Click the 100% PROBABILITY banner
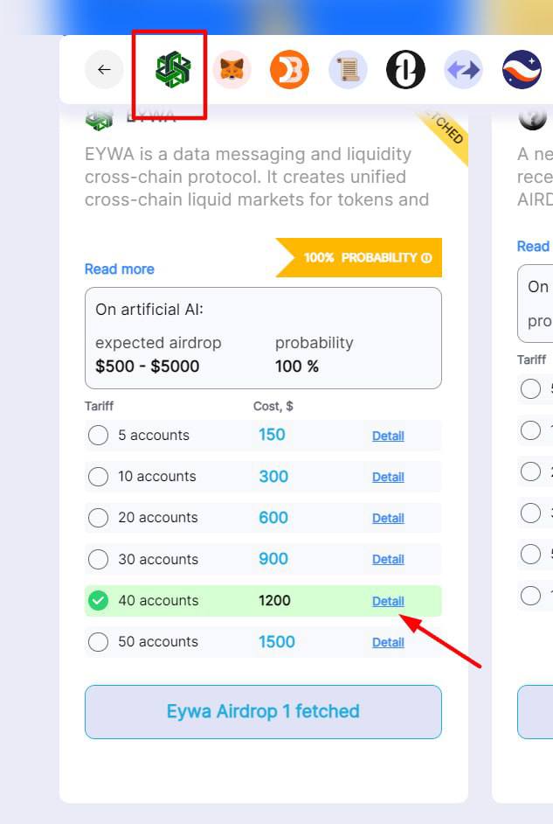Image resolution: width=553 pixels, height=824 pixels. click(359, 257)
